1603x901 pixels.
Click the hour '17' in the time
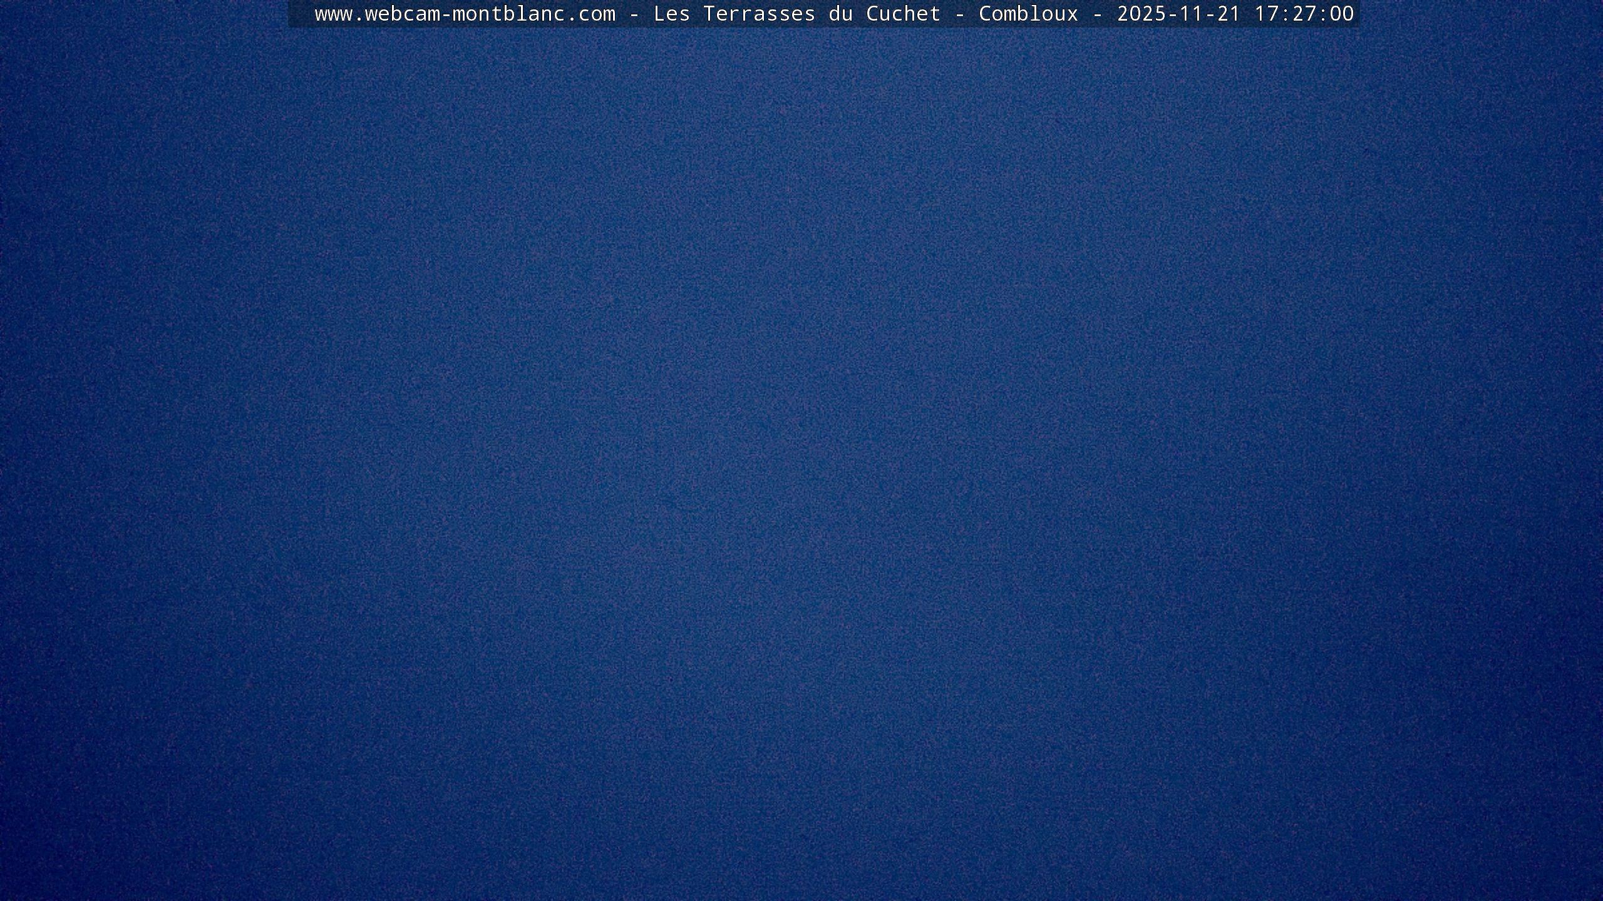pos(1266,14)
